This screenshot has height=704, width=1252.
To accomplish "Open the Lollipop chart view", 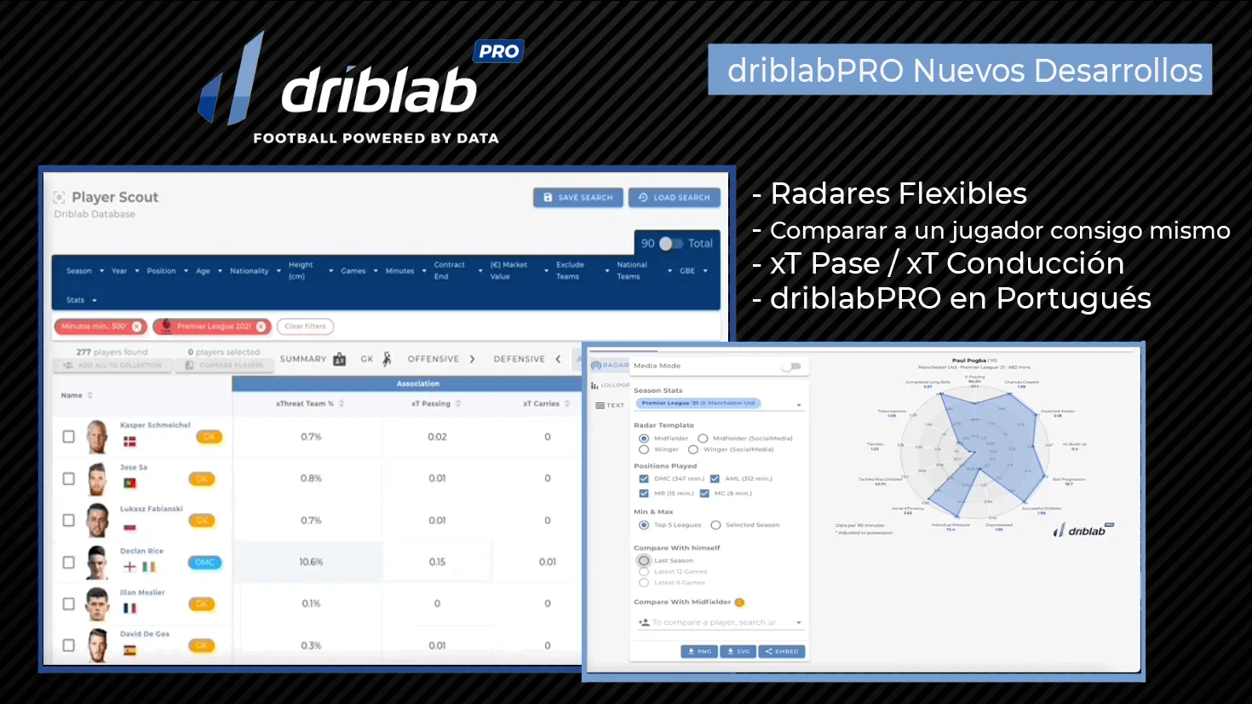I will [610, 385].
